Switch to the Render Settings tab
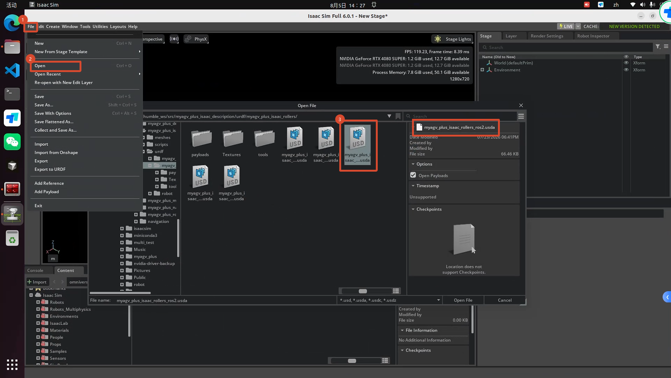 tap(547, 36)
